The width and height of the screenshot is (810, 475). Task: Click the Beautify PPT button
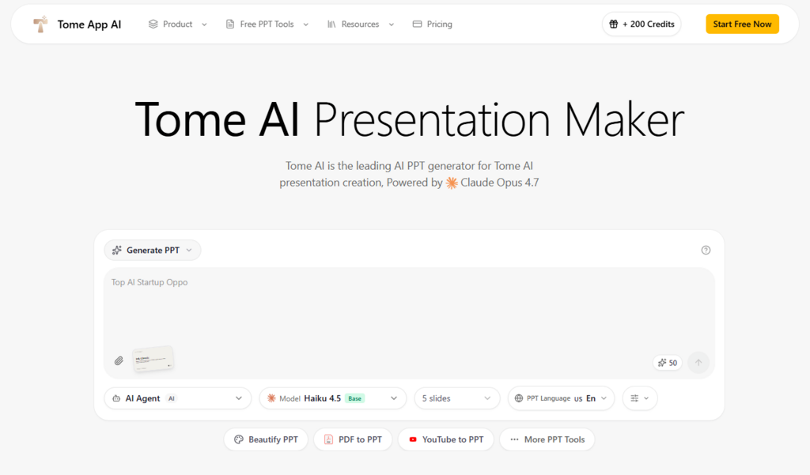(266, 439)
